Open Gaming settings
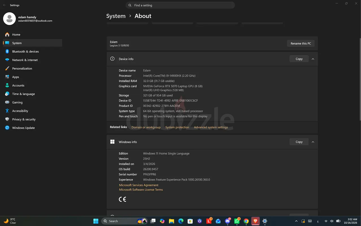This screenshot has width=361, height=226. tap(32, 102)
